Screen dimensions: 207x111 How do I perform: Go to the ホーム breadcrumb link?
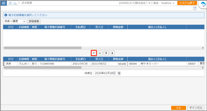(13, 3)
